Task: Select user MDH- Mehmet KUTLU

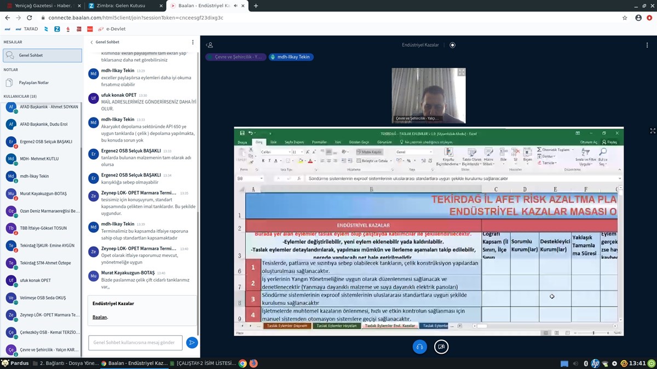Action: [43, 159]
